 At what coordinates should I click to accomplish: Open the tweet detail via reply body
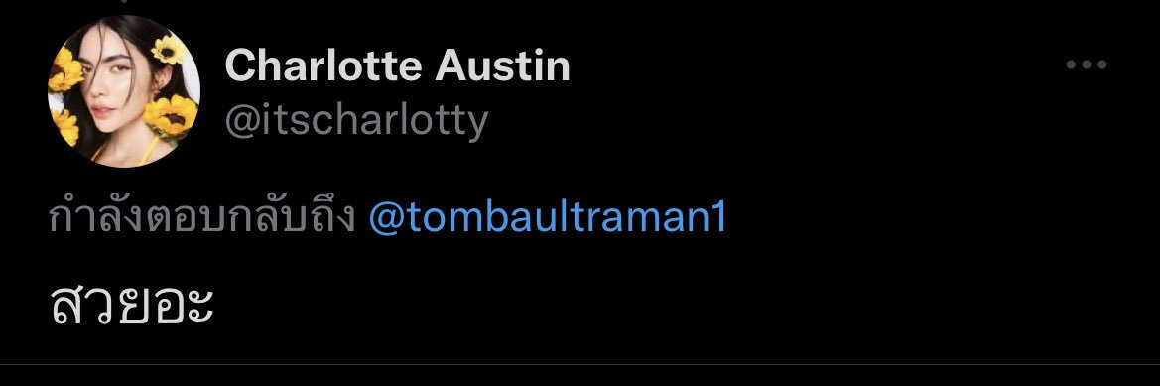[x=132, y=303]
